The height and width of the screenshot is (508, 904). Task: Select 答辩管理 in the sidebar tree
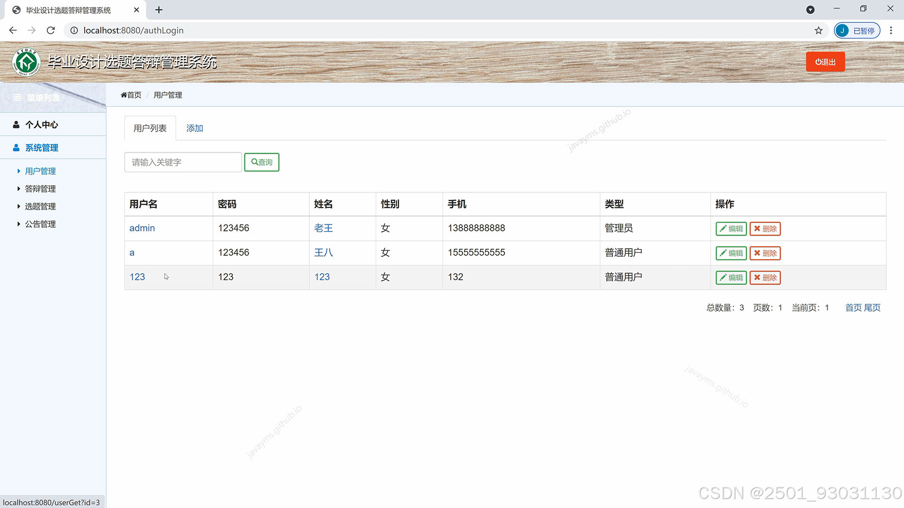40,189
